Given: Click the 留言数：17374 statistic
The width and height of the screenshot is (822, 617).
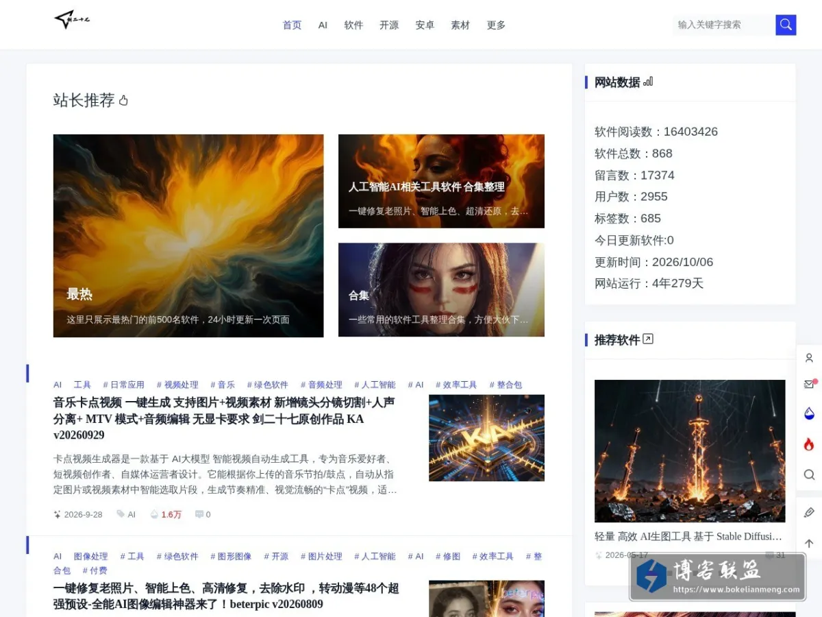Looking at the screenshot, I should (634, 175).
